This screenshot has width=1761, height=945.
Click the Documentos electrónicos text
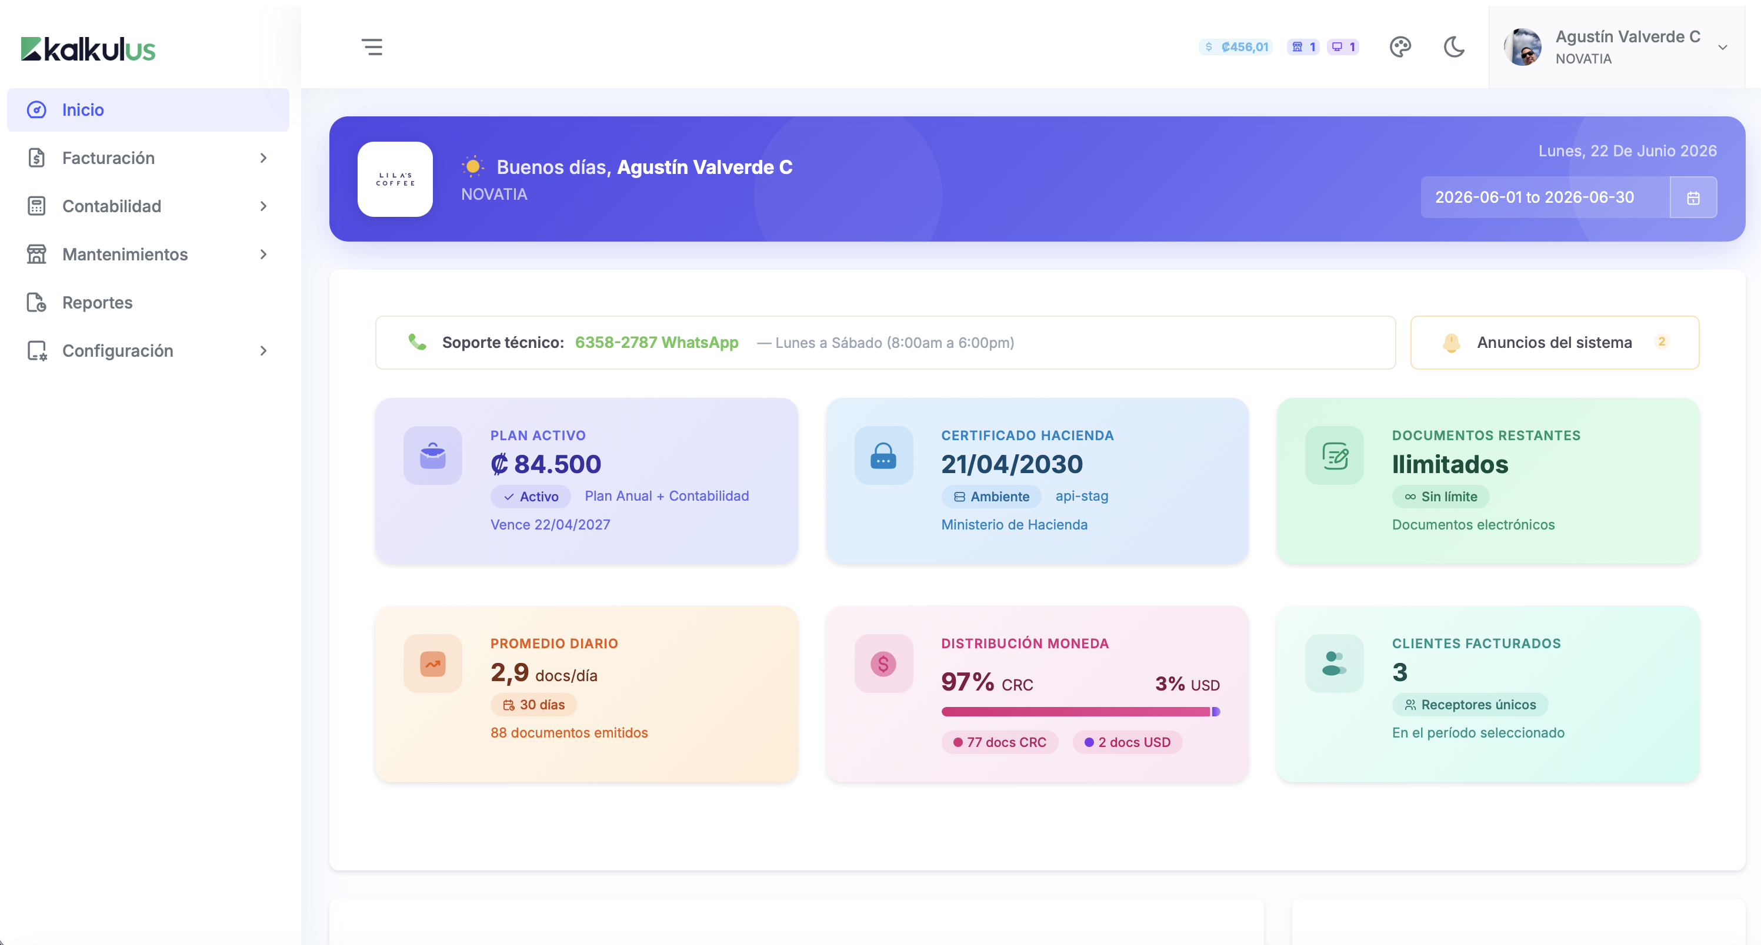pyautogui.click(x=1473, y=524)
